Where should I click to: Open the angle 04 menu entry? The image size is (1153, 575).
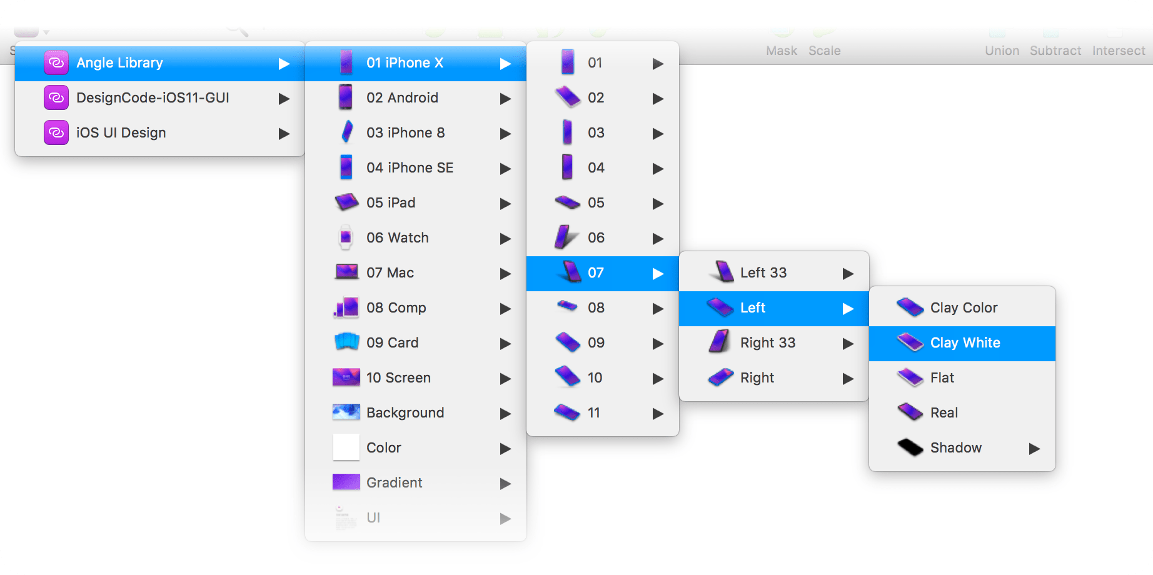603,168
